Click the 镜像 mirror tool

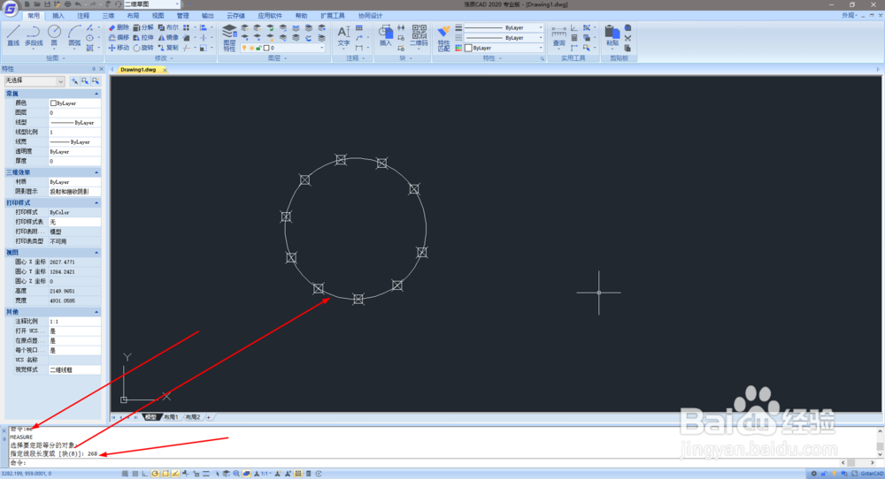click(x=168, y=37)
